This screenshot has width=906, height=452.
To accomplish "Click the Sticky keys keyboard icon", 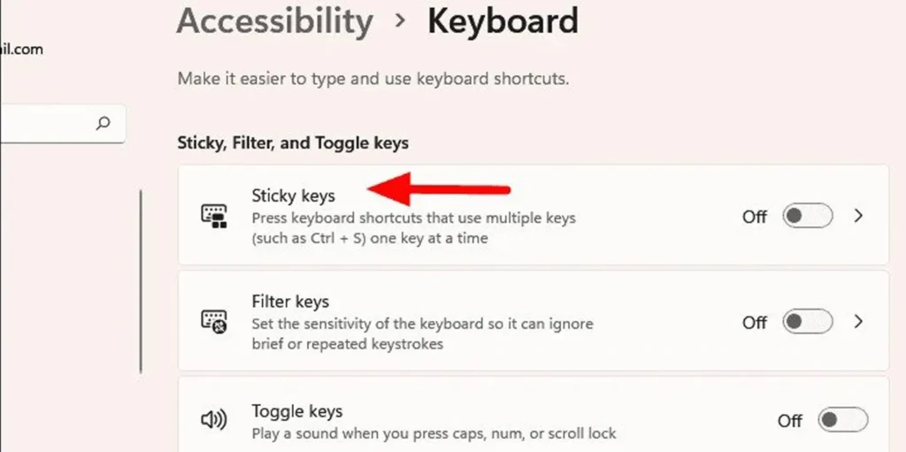I will click(x=214, y=216).
